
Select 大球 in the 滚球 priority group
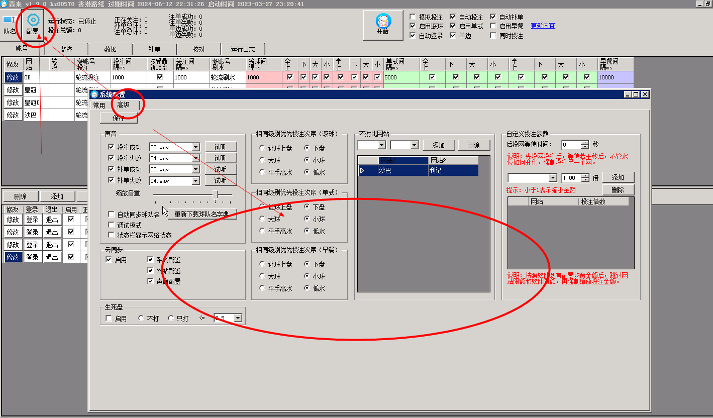pos(262,160)
